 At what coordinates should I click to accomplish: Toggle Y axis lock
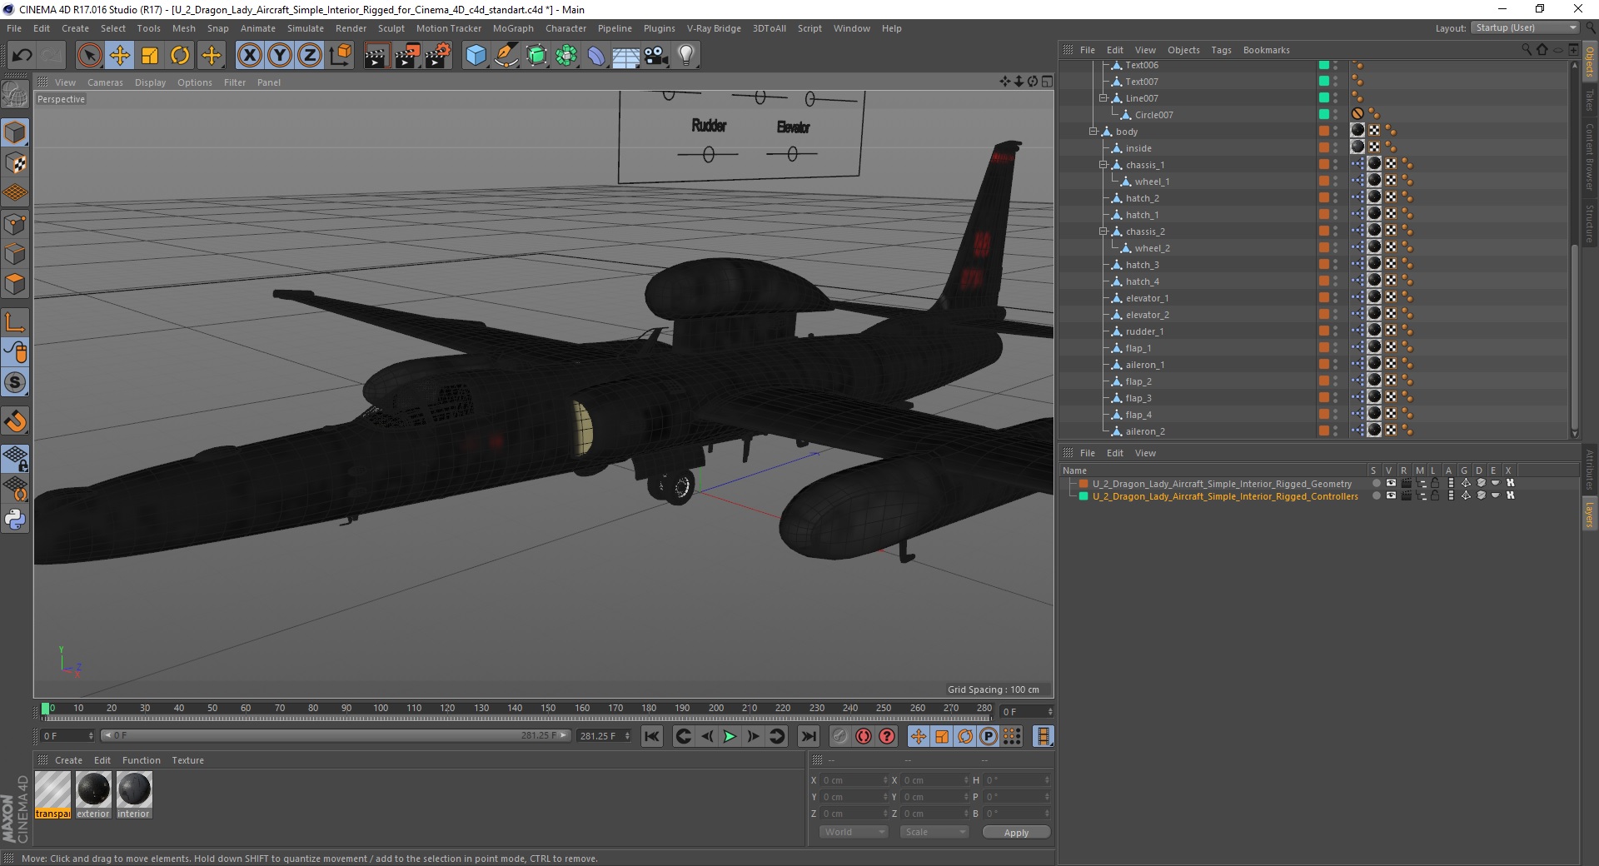(x=280, y=56)
